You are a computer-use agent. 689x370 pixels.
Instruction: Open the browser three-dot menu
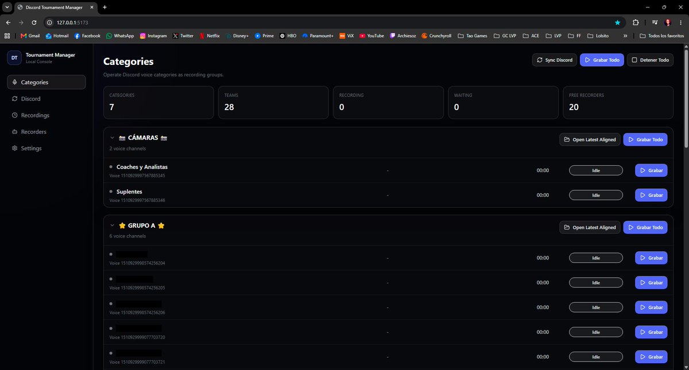click(x=681, y=22)
